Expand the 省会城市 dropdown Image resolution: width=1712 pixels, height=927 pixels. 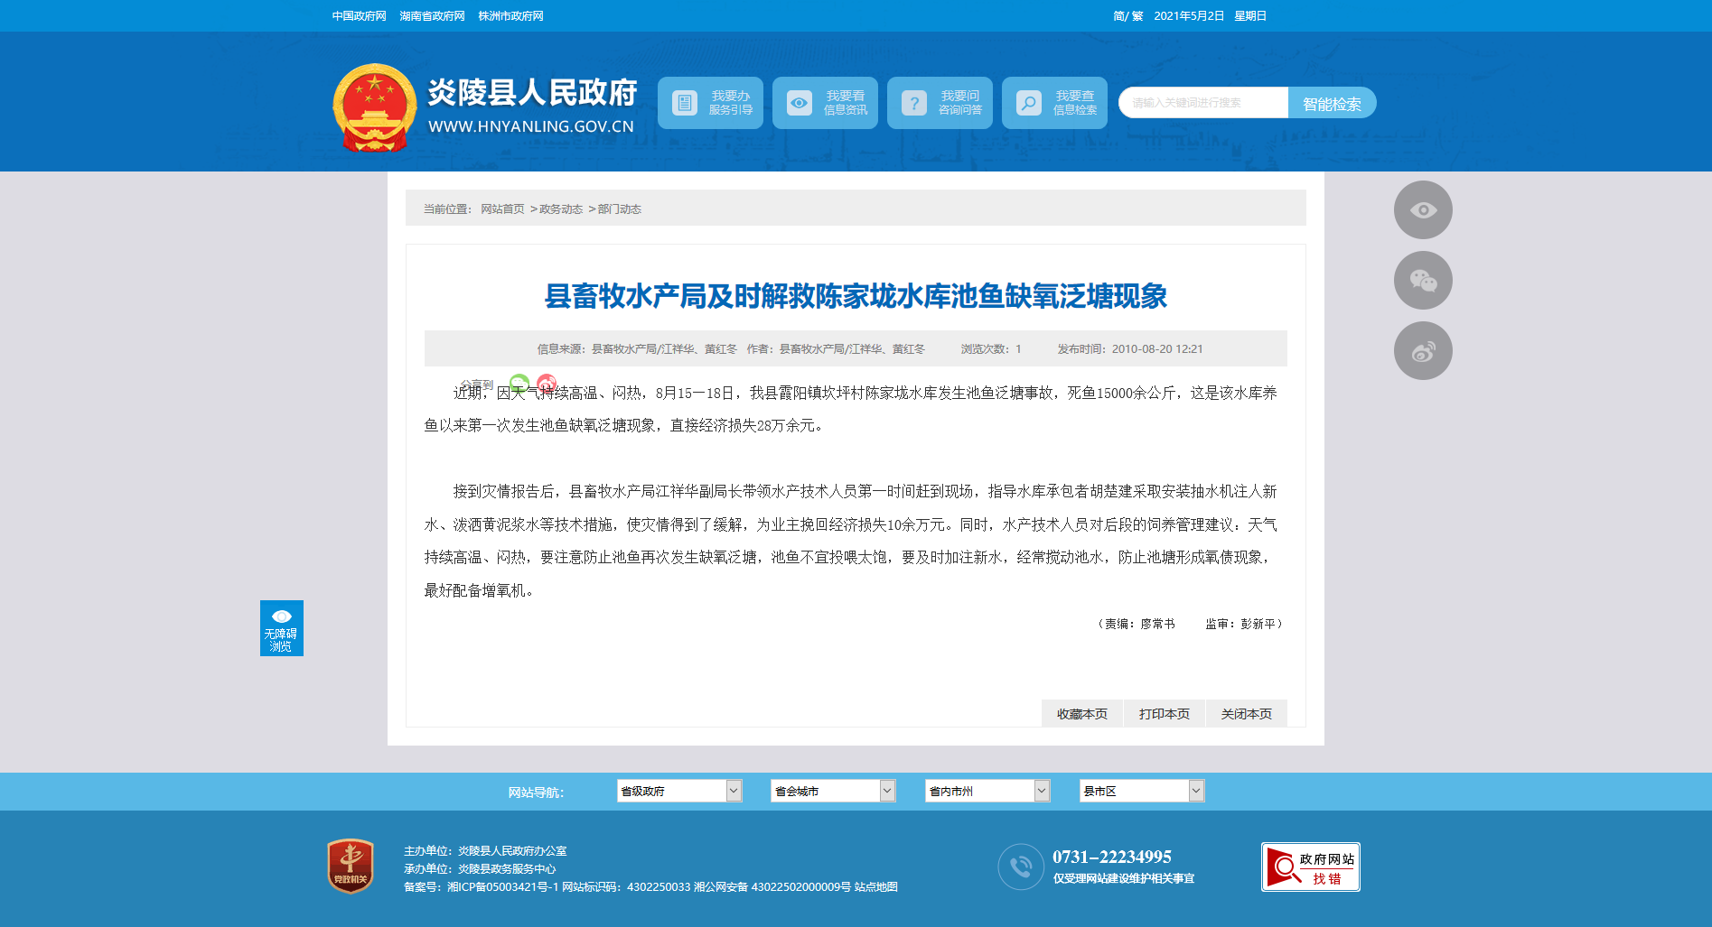click(833, 791)
